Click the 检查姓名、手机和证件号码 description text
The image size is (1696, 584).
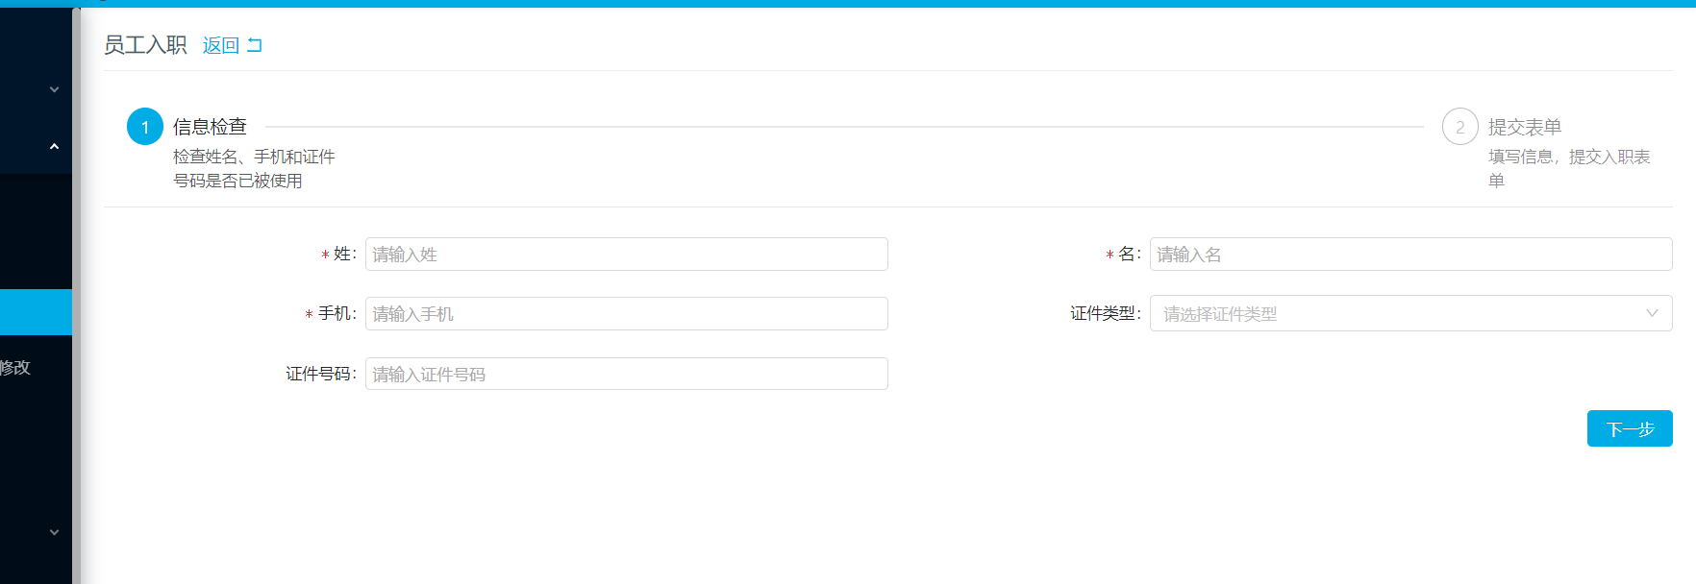[x=254, y=168]
